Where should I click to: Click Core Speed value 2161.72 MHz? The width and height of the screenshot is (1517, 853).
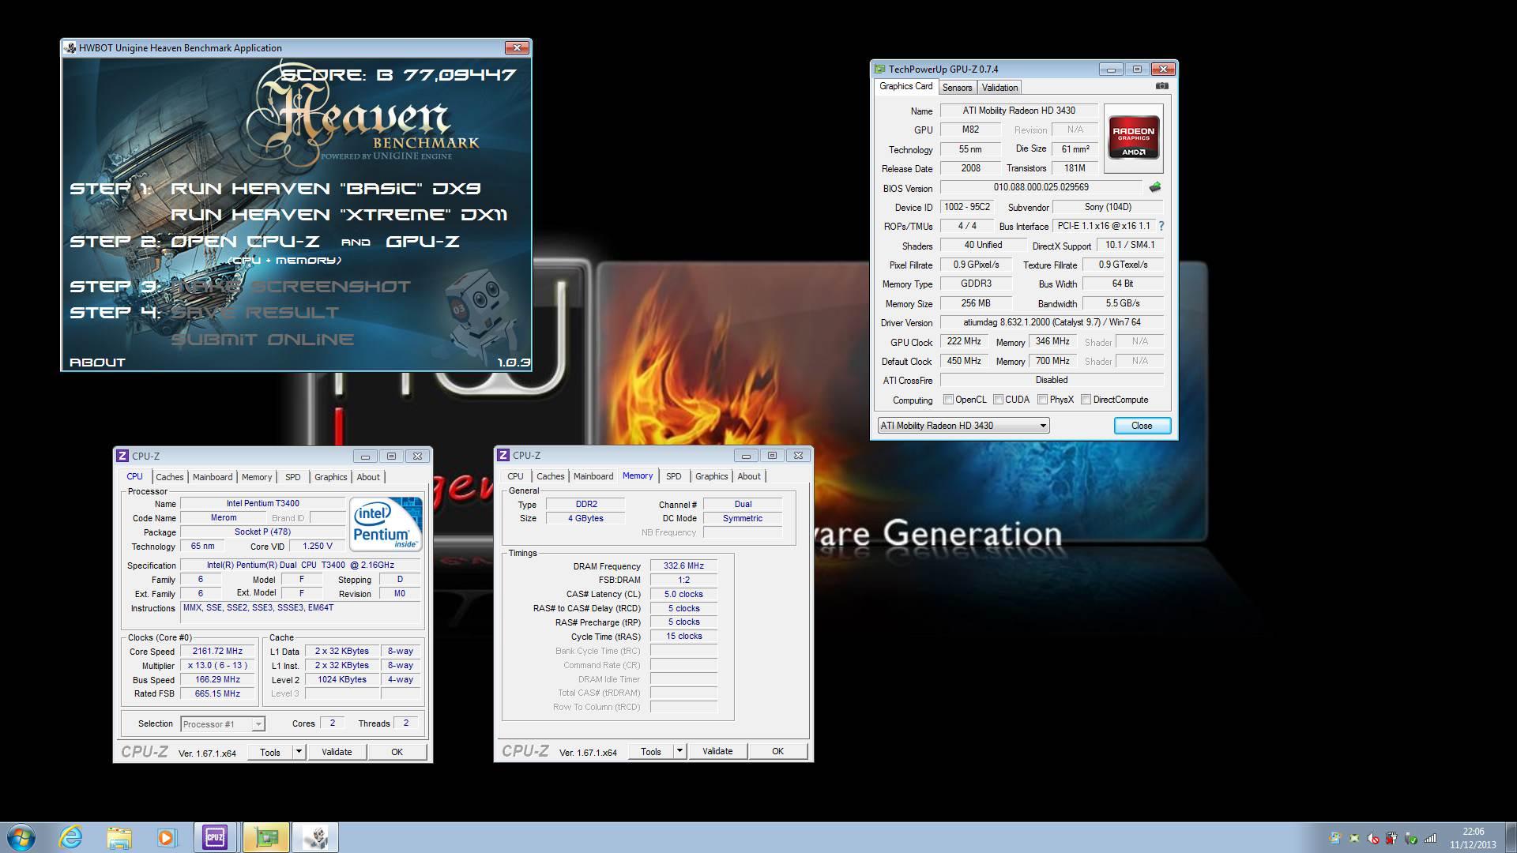(217, 652)
